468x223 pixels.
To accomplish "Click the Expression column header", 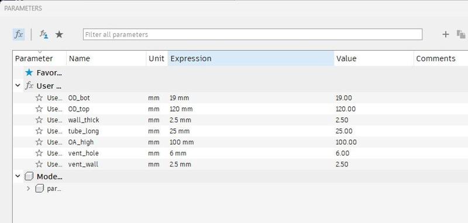I will (x=251, y=58).
